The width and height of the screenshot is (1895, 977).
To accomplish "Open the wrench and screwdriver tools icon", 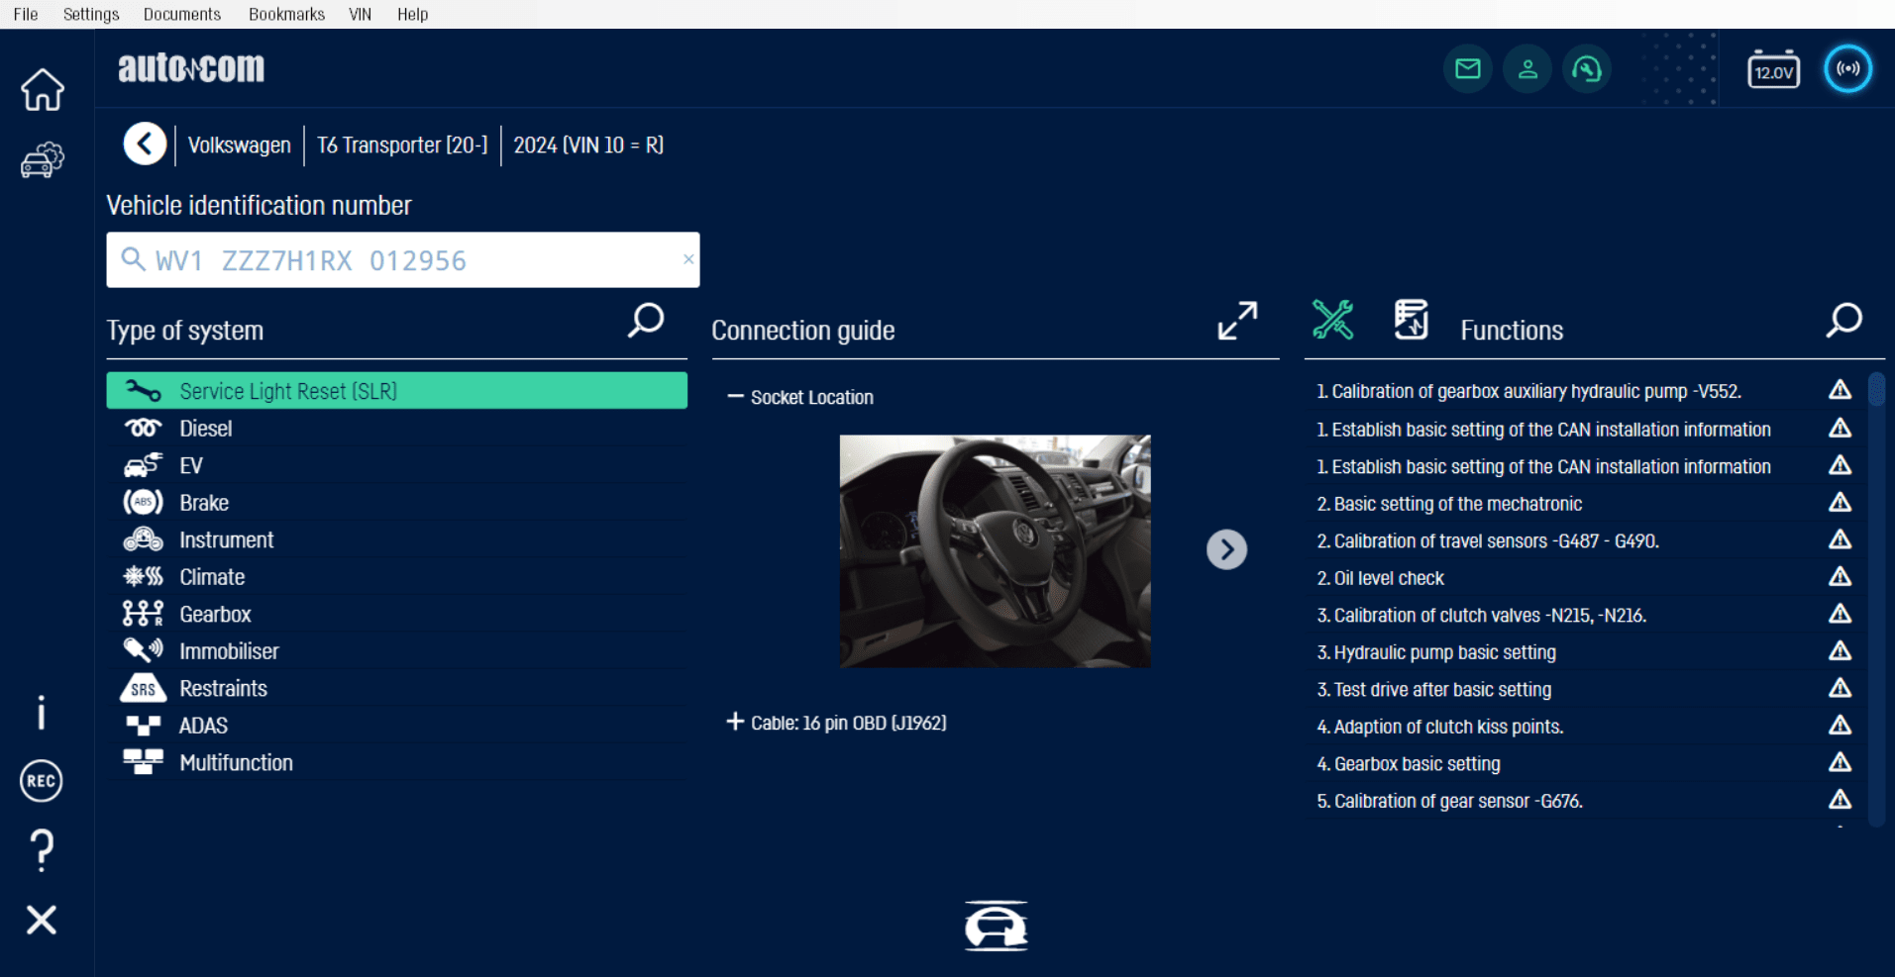I will 1332,320.
